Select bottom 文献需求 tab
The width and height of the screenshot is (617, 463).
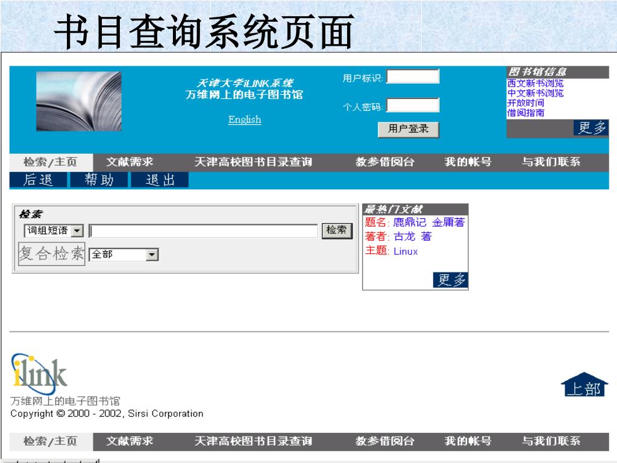coord(130,441)
